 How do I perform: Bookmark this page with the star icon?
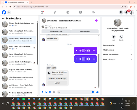click(125, 7)
